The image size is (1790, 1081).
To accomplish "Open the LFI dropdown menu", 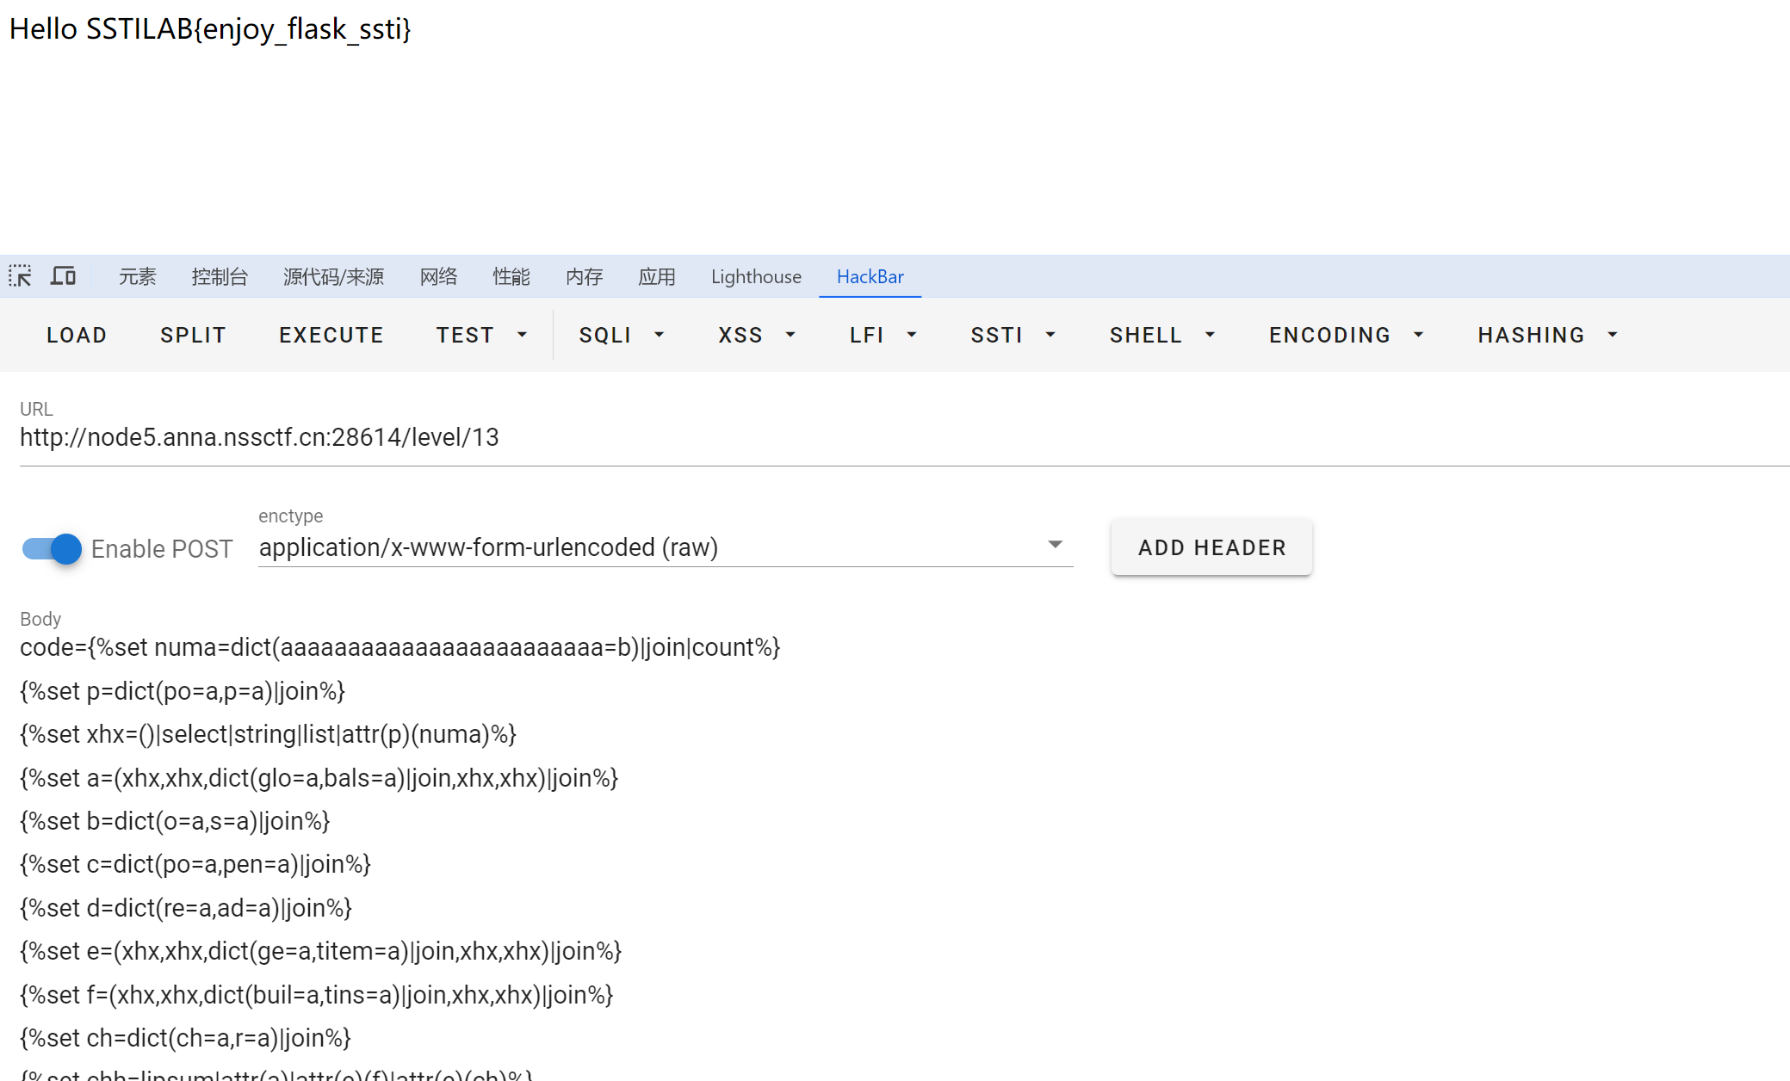I will (x=883, y=335).
